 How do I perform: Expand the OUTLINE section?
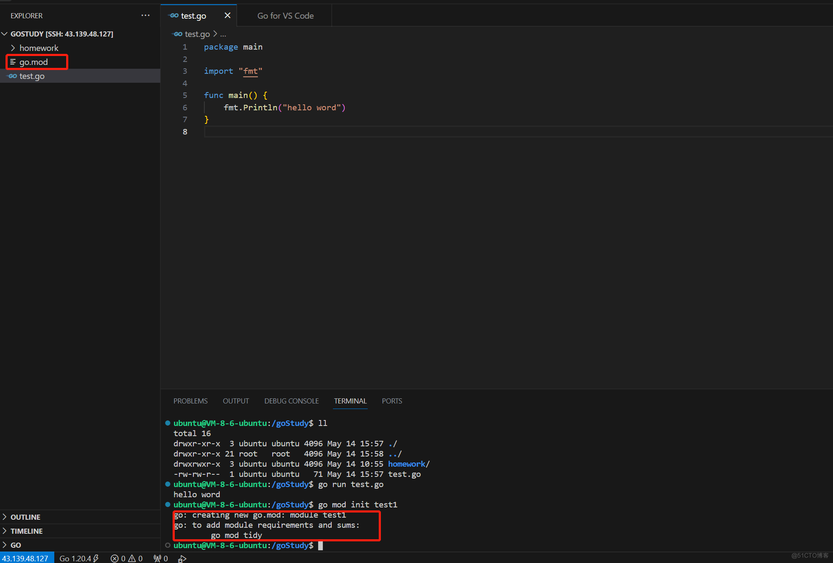click(x=80, y=517)
